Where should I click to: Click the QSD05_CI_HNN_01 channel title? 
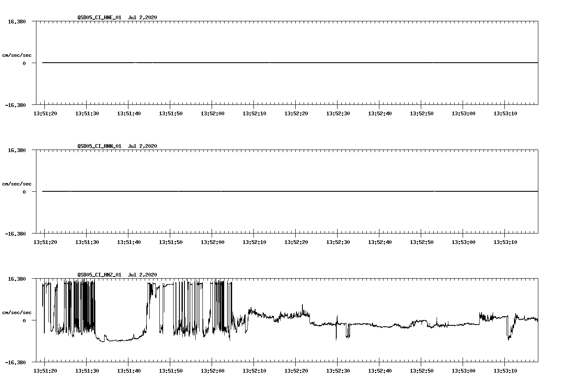[100, 146]
